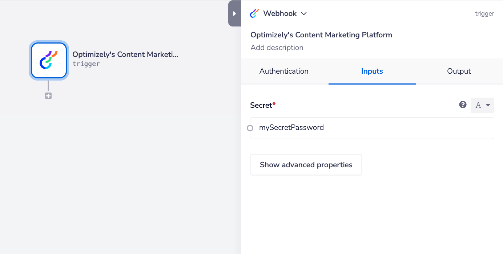Click the plus icon below the trigger node
The height and width of the screenshot is (254, 503).
click(48, 96)
